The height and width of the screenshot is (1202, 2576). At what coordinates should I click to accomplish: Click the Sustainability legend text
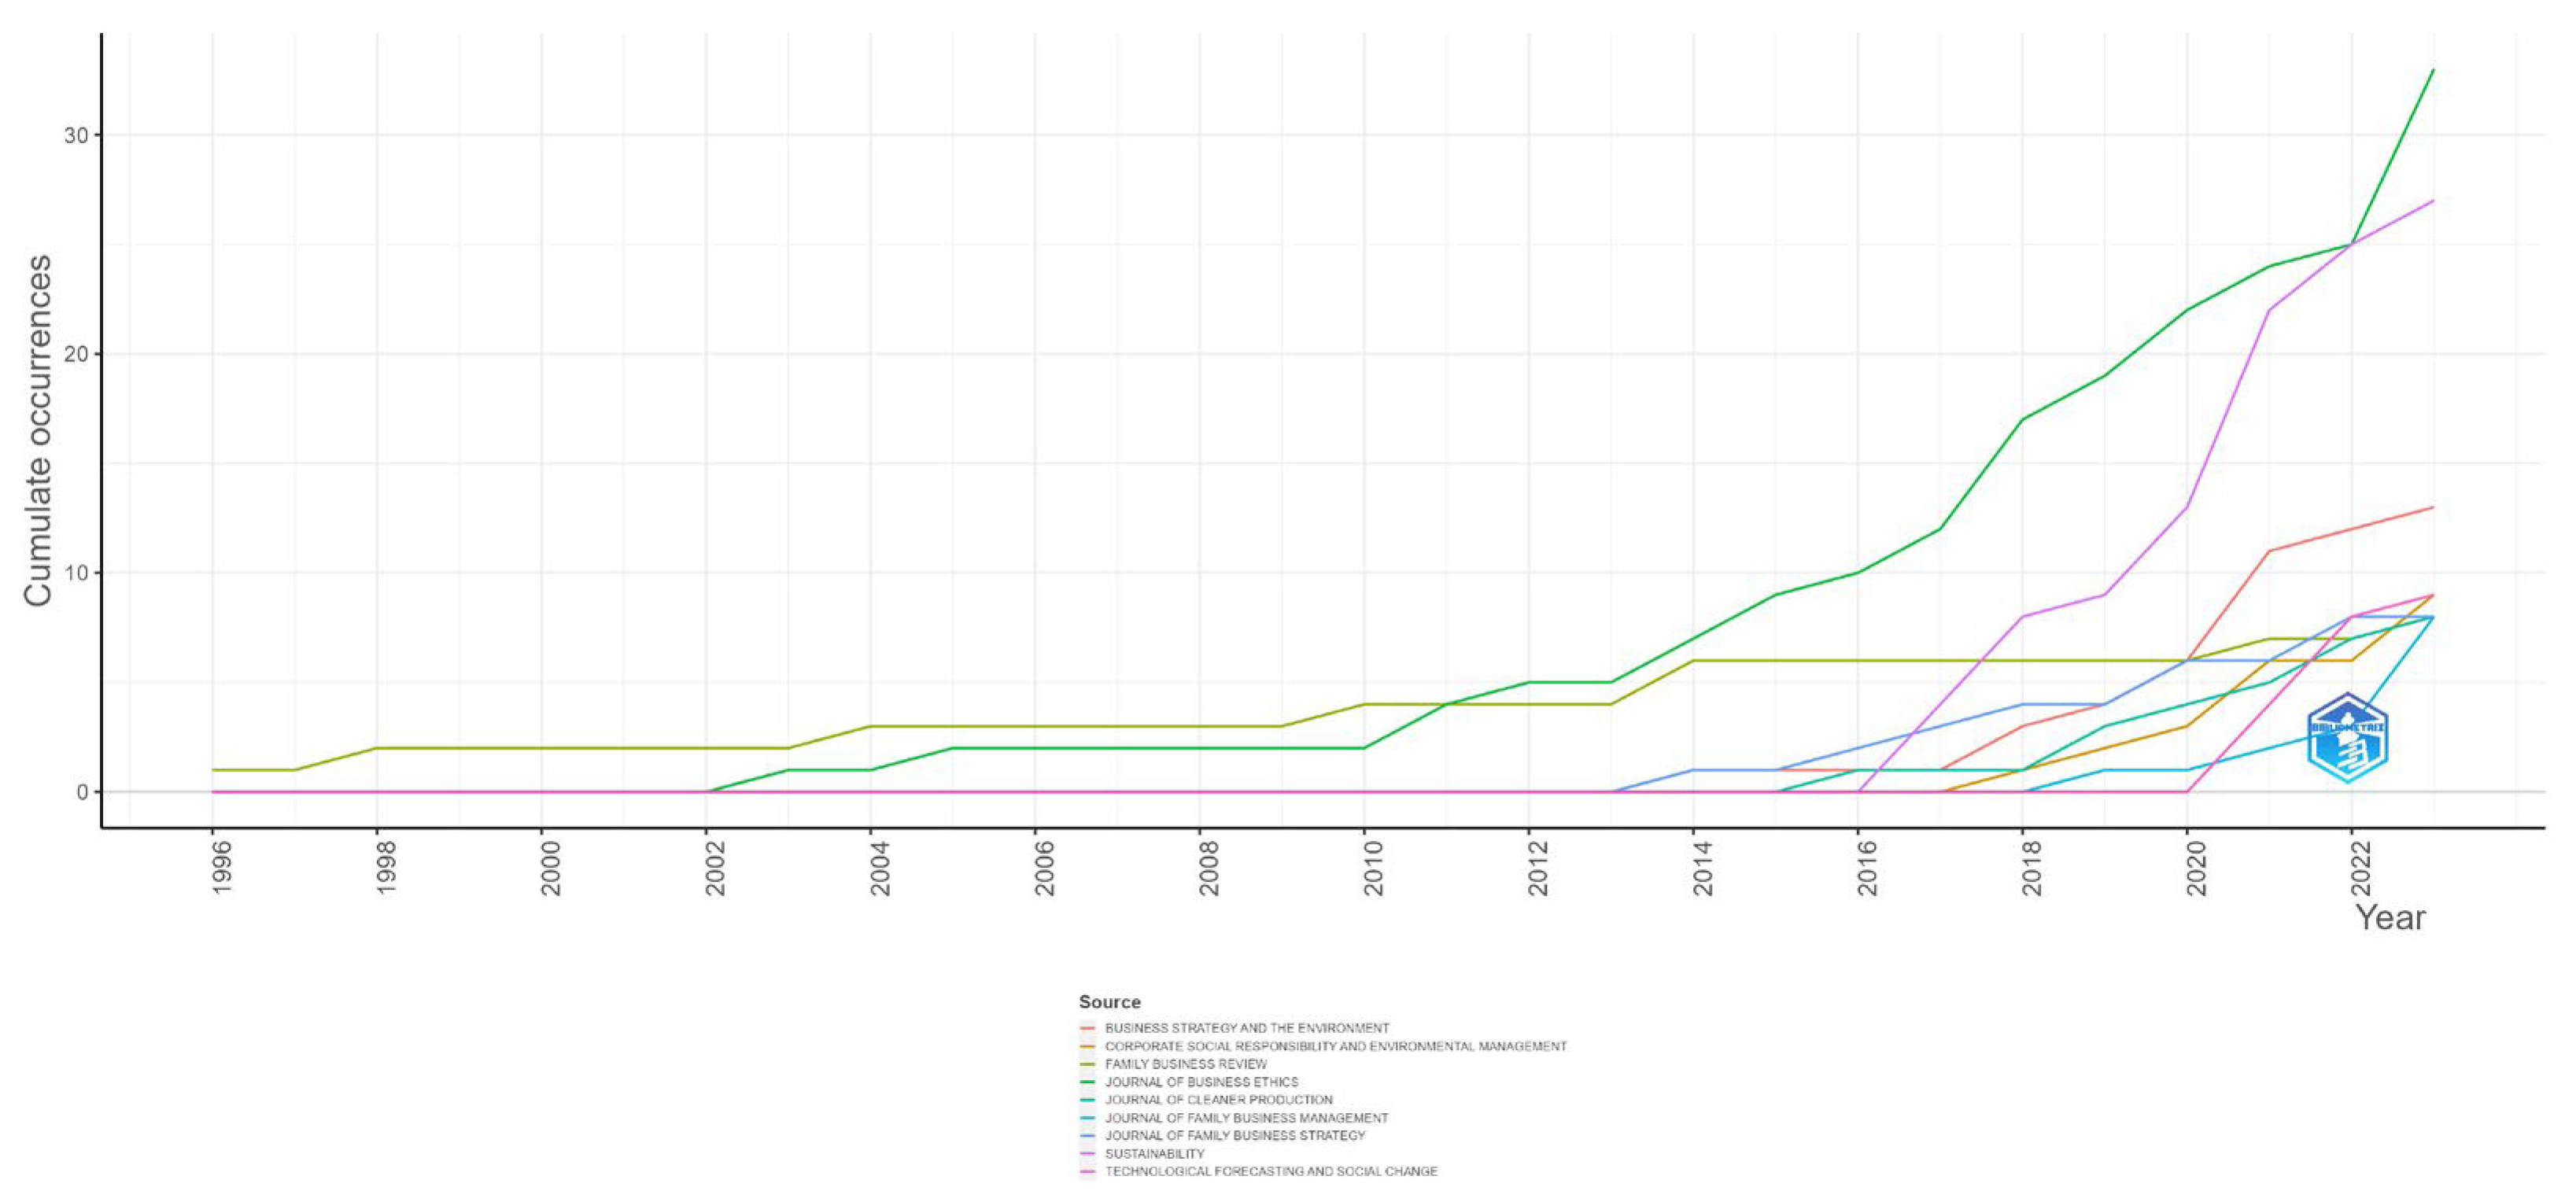[x=1154, y=1154]
